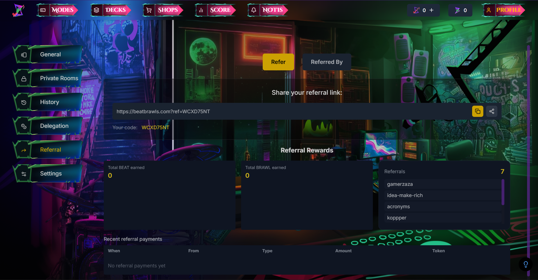Click the sliders icon on Settings
Viewport: 538px width, 280px height.
tap(24, 173)
